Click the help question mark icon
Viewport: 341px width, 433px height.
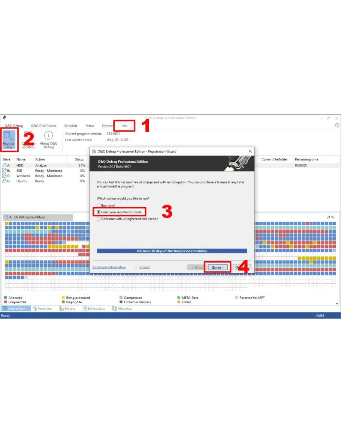click(337, 126)
